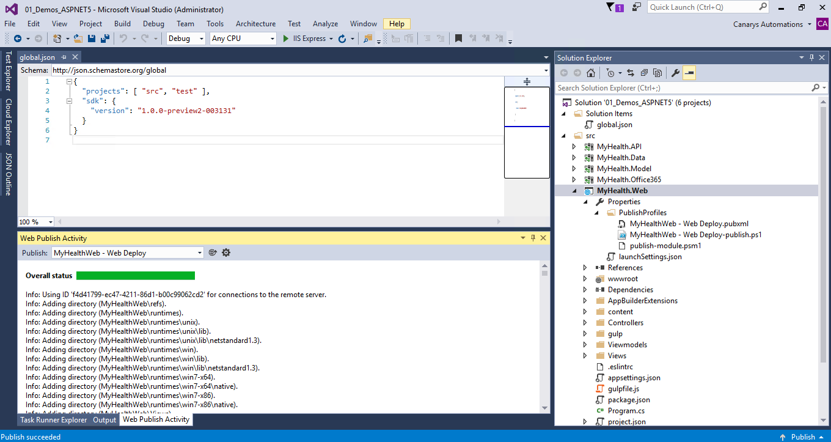Expand the Controllers folder
Screen dimensions: 831x442
pos(585,323)
